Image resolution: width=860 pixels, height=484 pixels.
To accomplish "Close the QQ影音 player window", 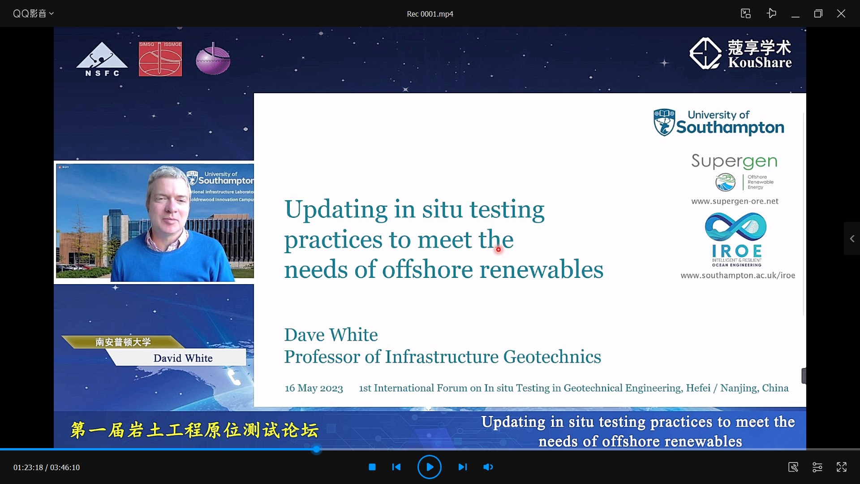I will pos(841,13).
